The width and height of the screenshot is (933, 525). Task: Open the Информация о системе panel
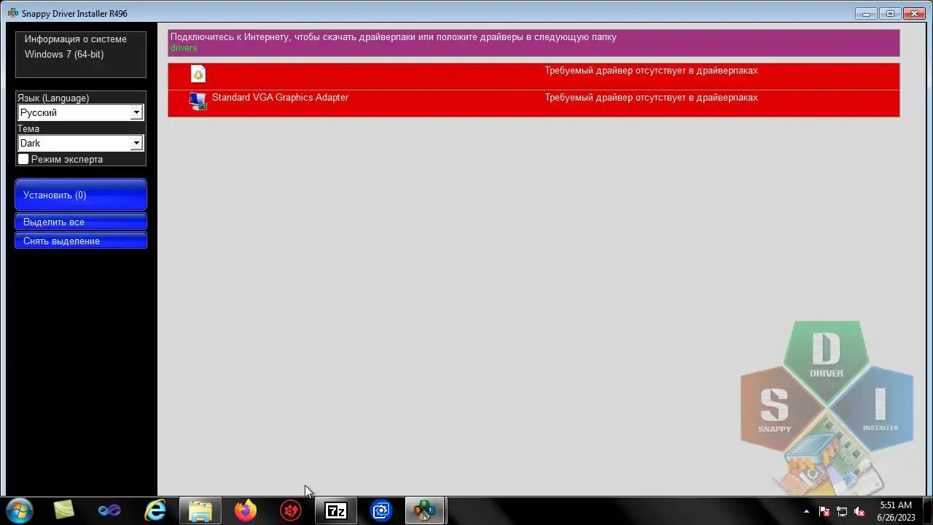click(81, 54)
